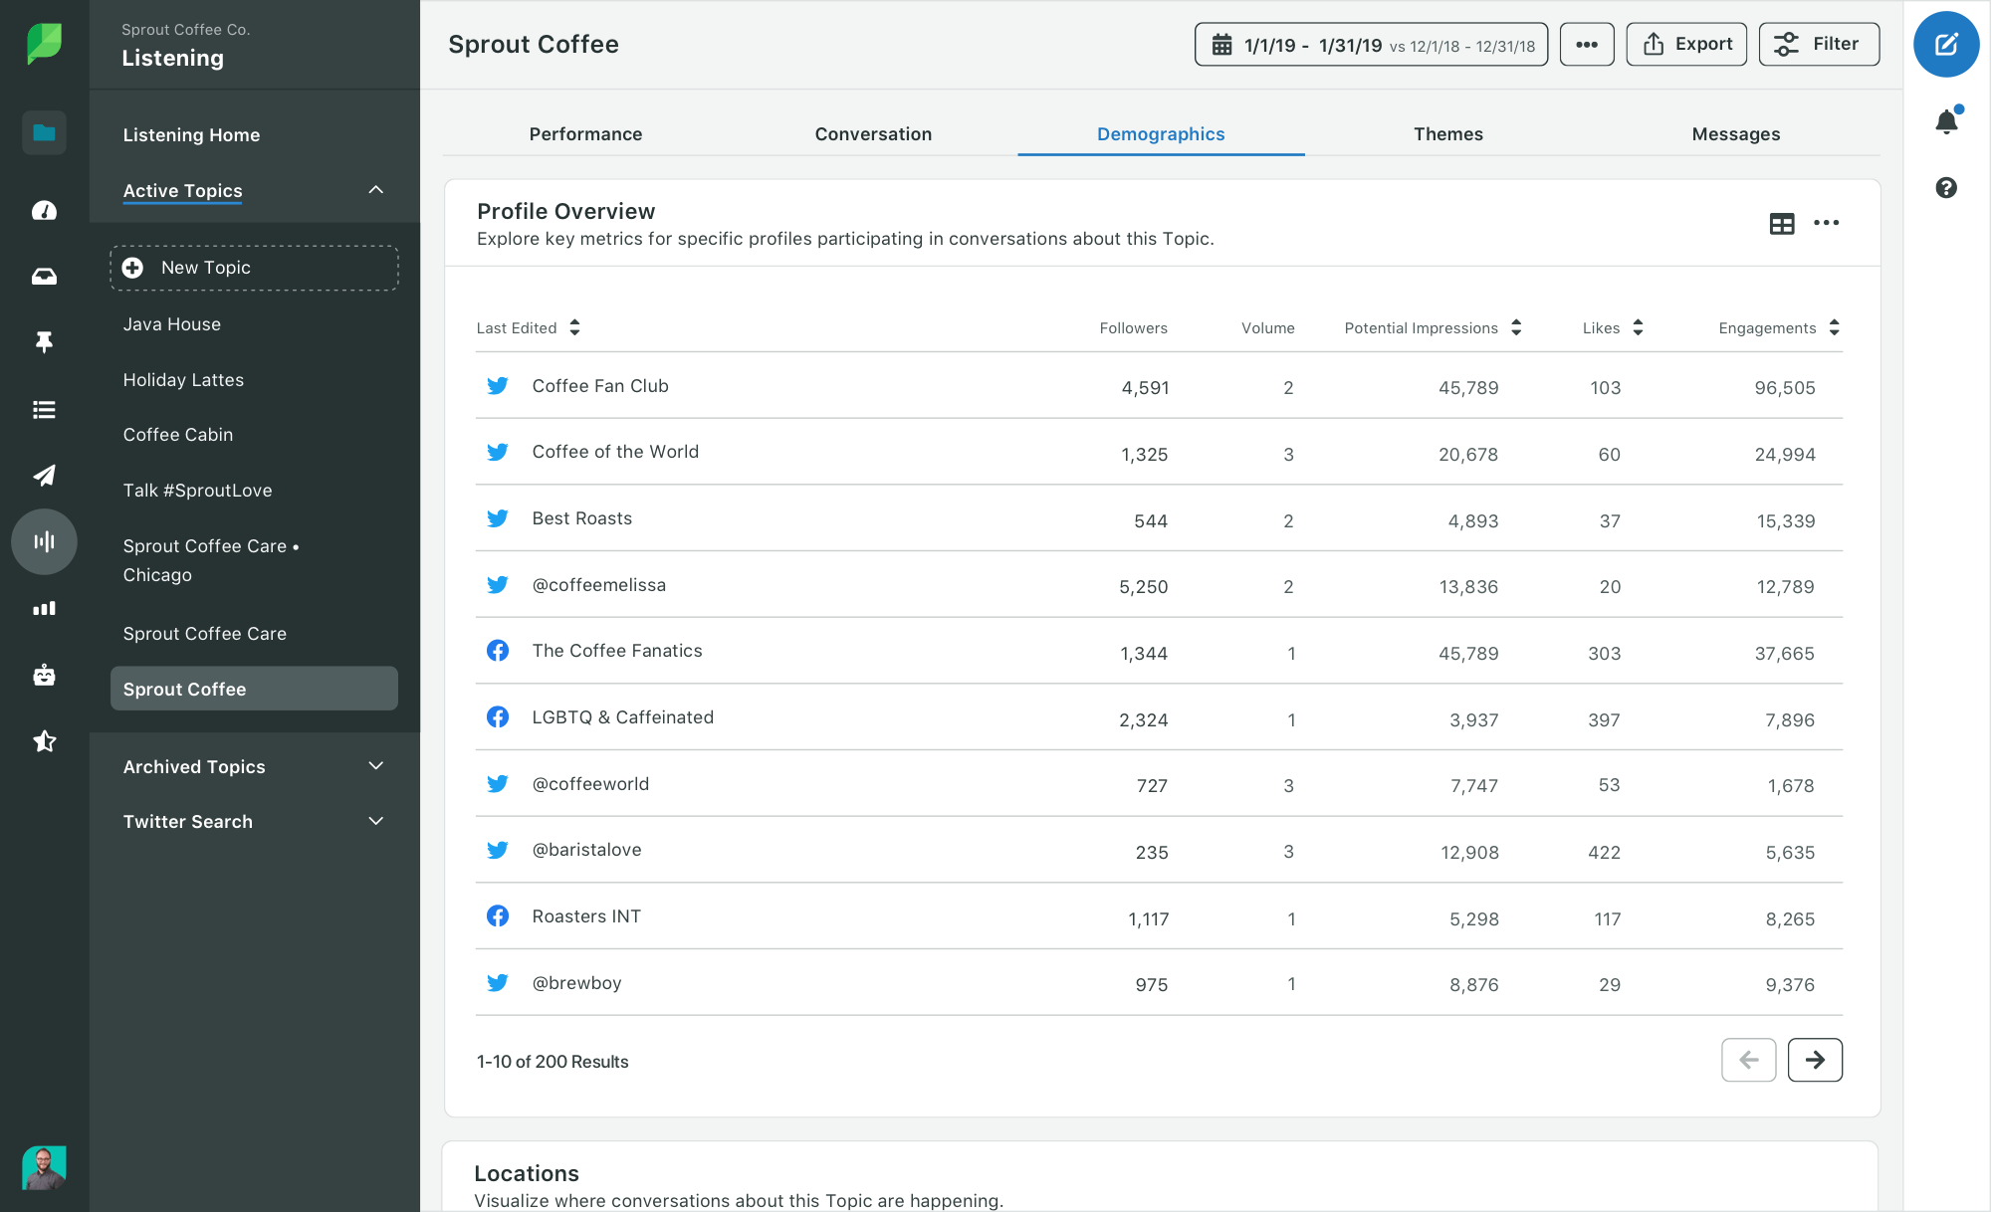Select the Listening waveform icon
Screen dimensions: 1991x1212
pyautogui.click(x=44, y=541)
